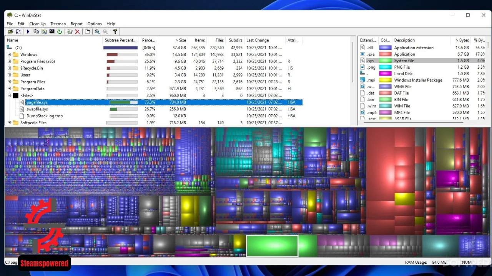Screen dimensions: 492x276
Task: Click the Explorer Here magnifier-folder icon
Action: click(x=44, y=31)
